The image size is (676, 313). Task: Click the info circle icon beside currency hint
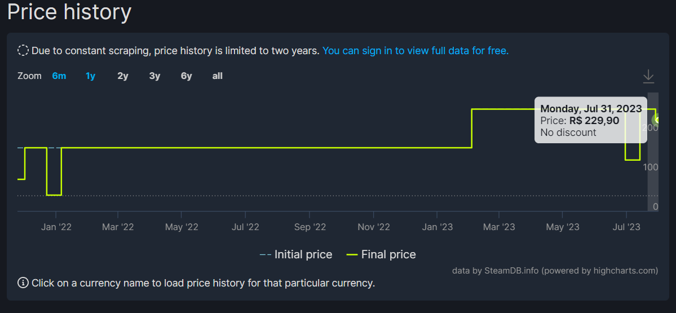click(23, 283)
